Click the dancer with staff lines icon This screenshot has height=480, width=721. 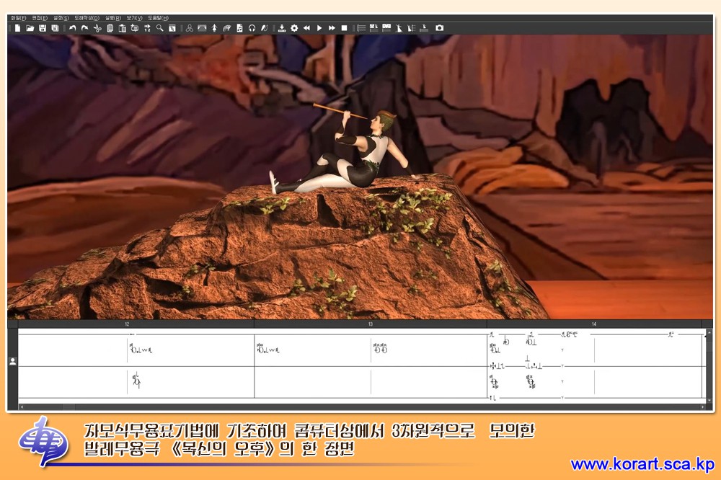(x=412, y=28)
